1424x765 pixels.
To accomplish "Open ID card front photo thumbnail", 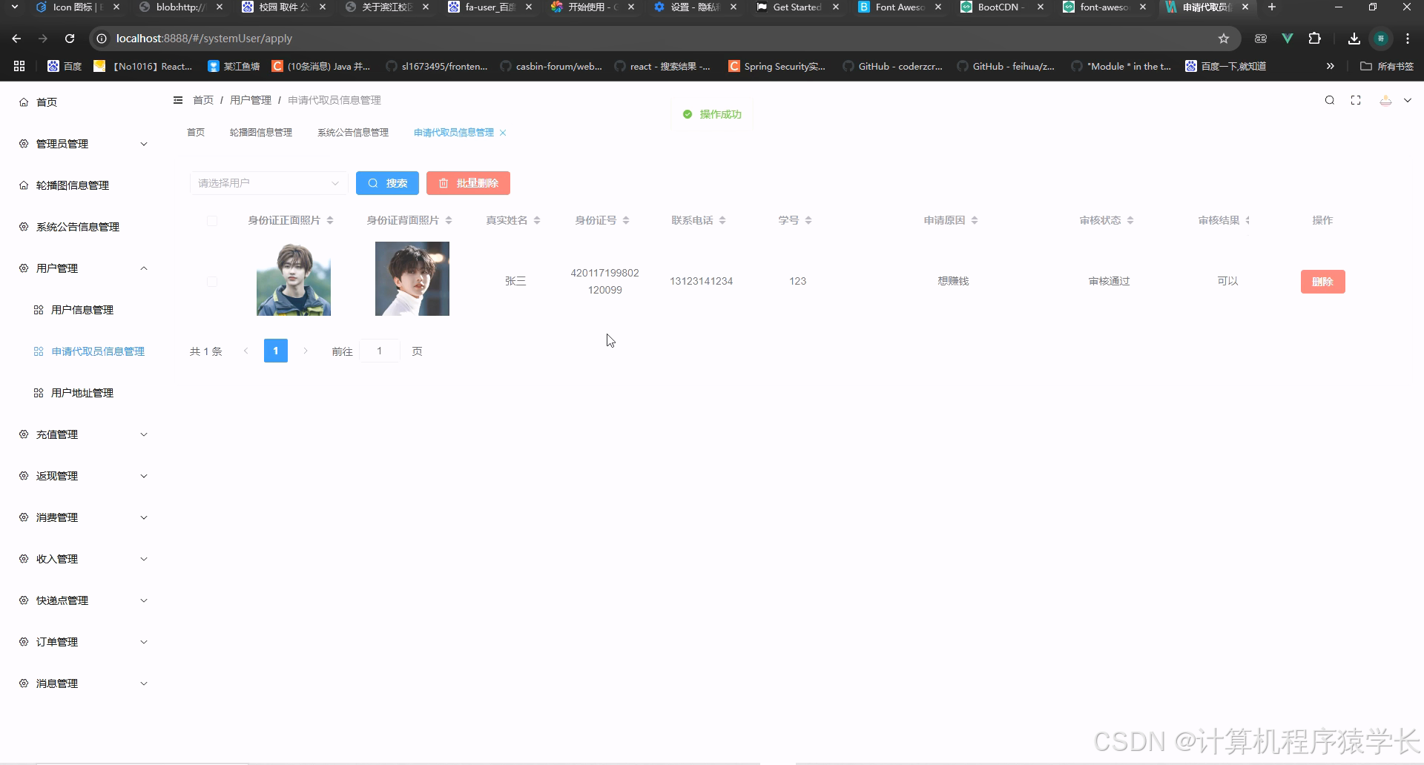I will point(294,279).
